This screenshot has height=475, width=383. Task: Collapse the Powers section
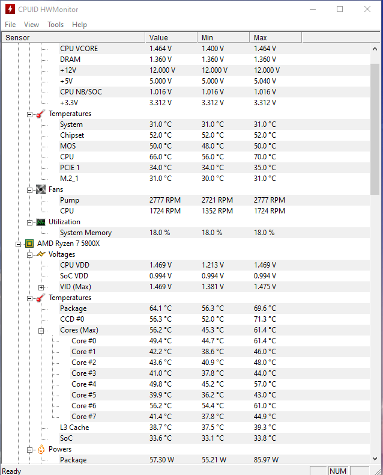(x=29, y=450)
